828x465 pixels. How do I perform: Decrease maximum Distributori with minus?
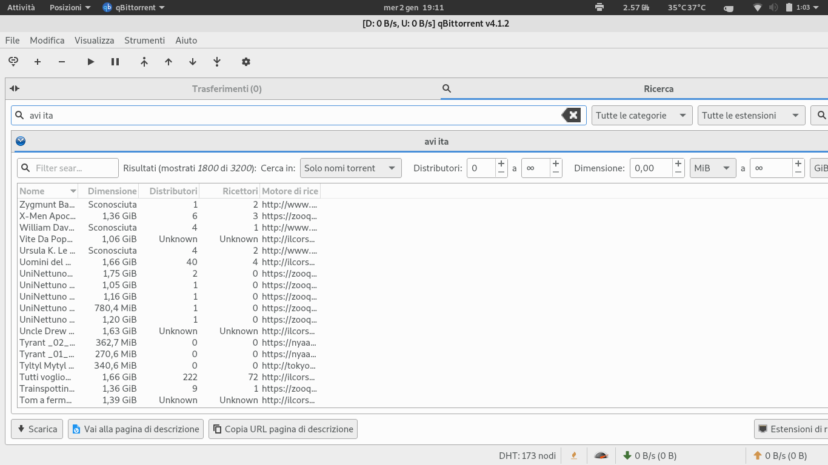click(556, 173)
